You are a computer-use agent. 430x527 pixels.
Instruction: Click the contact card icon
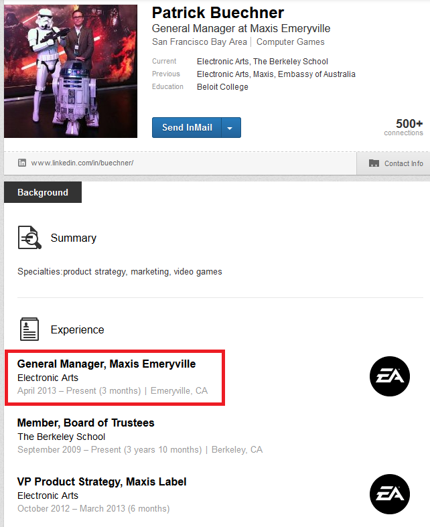374,163
